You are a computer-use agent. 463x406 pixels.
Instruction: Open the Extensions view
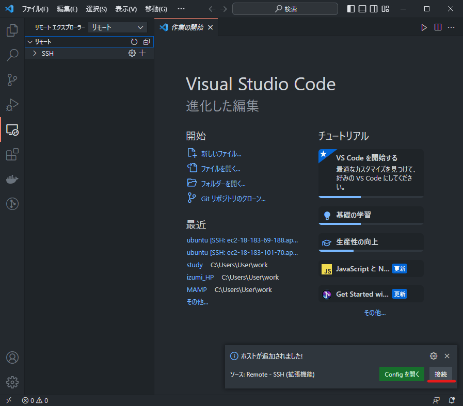(x=12, y=154)
